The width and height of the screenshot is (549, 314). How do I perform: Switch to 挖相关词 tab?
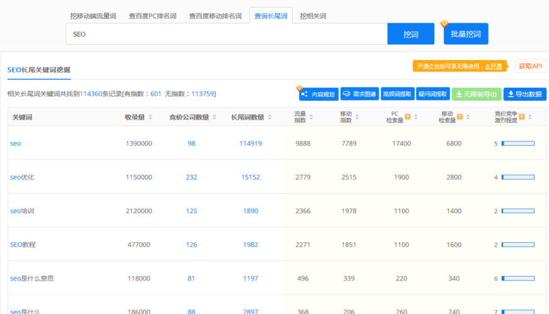pos(313,16)
